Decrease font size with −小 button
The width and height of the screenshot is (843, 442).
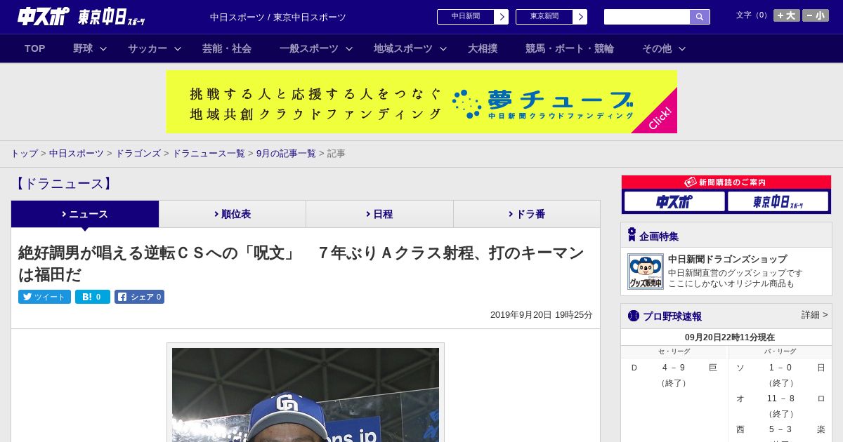click(816, 15)
